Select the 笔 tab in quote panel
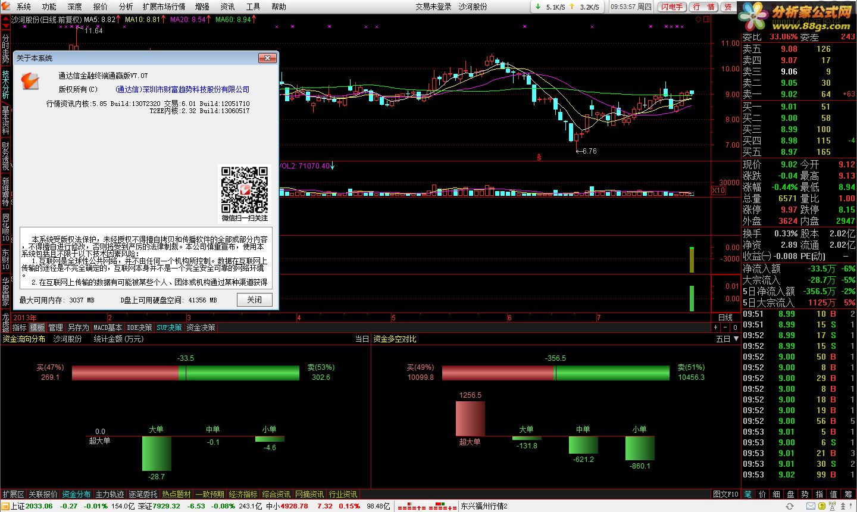Viewport: 857px width, 512px height. 748,494
